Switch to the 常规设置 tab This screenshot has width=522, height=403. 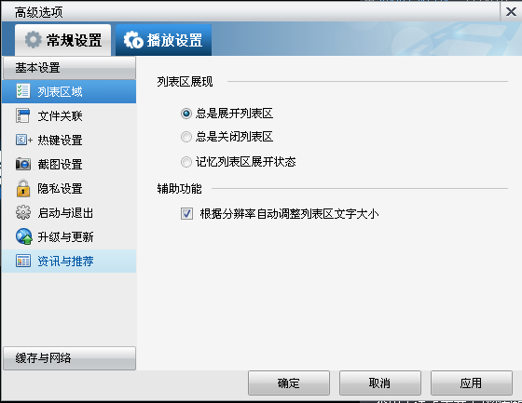(63, 40)
